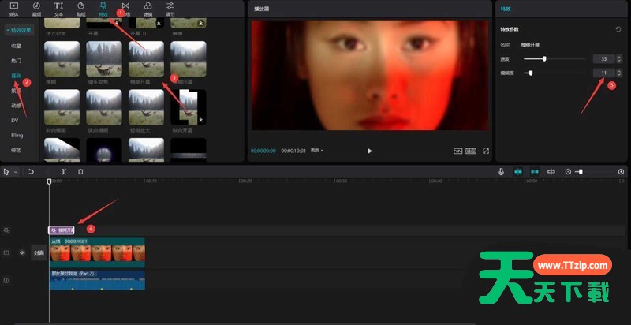Expand the player quality dropdown
Image resolution: width=631 pixels, height=325 pixels.
pyautogui.click(x=317, y=150)
